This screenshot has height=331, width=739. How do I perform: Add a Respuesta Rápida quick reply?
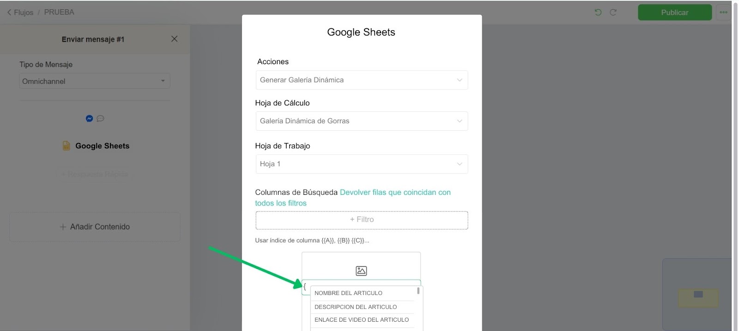click(x=95, y=174)
